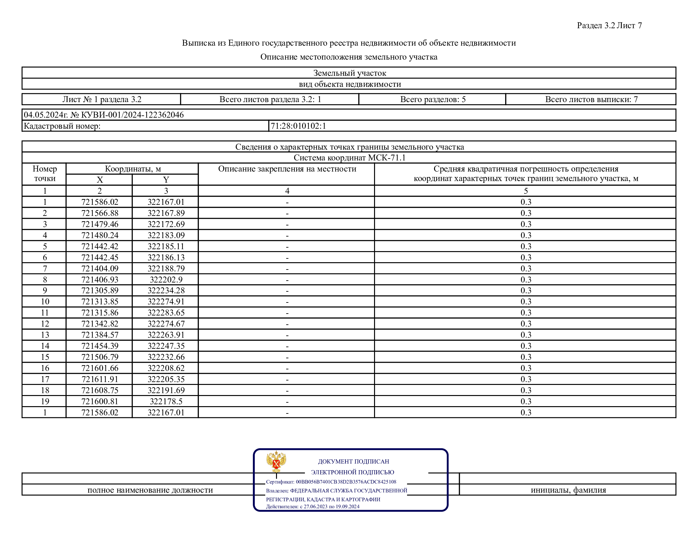Click the "ДОКУМЕНТ ПОДПИСАН" stamp heading
Viewport: 698px width, 539px height.
click(x=353, y=461)
